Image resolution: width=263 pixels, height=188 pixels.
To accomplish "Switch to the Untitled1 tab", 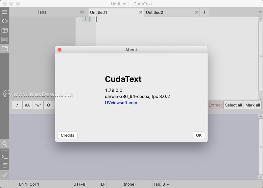I will click(x=116, y=12).
